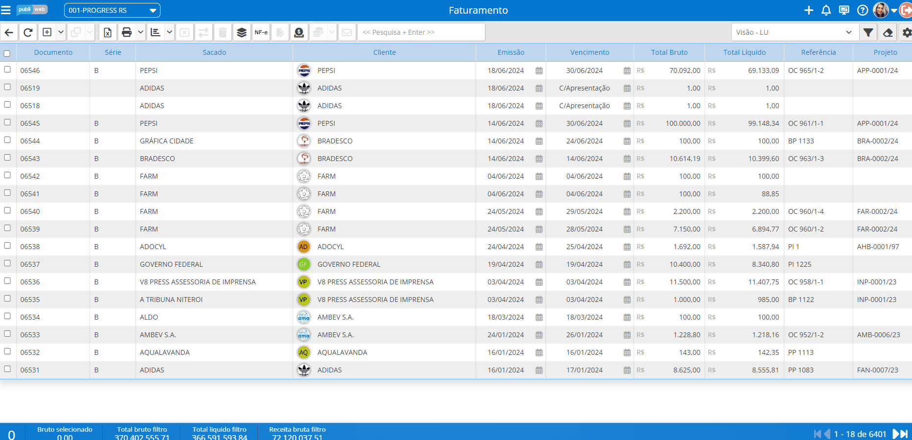Clear filters with the eraser icon

coord(888,32)
